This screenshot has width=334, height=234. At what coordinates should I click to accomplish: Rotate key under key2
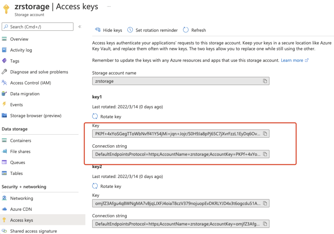[107, 186]
